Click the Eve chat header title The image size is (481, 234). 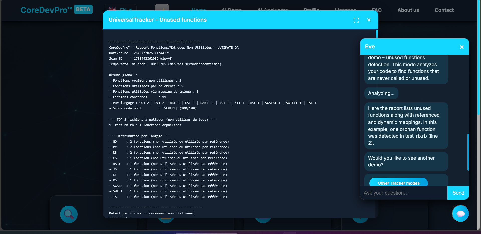point(370,47)
